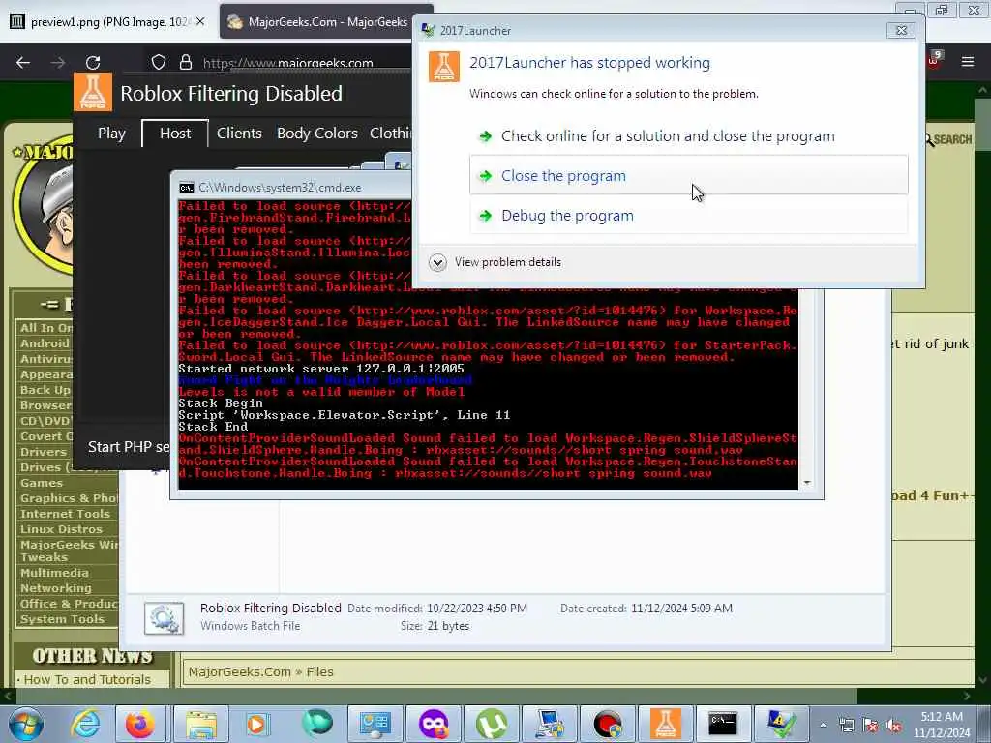Open the orange flask launcher taskbar icon

pos(666,724)
